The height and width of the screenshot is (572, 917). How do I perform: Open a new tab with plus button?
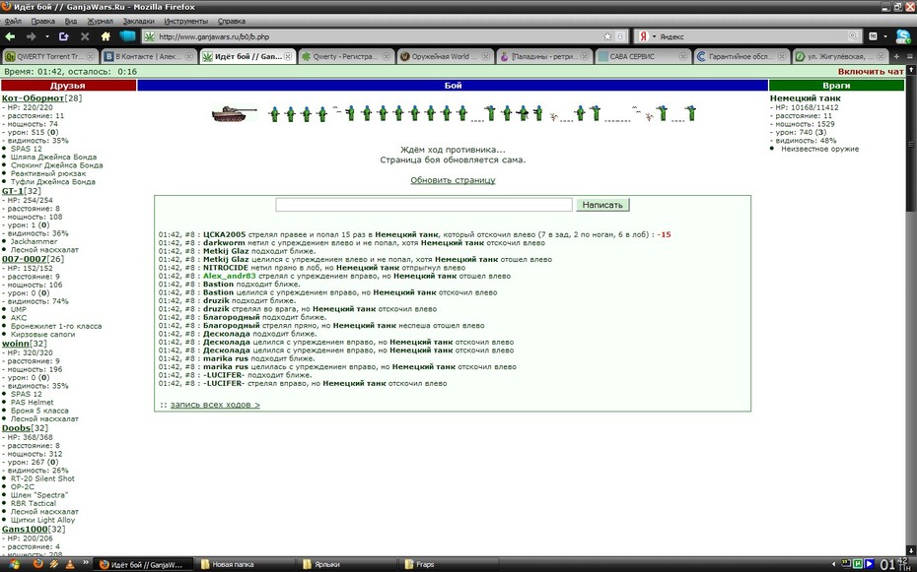point(896,57)
